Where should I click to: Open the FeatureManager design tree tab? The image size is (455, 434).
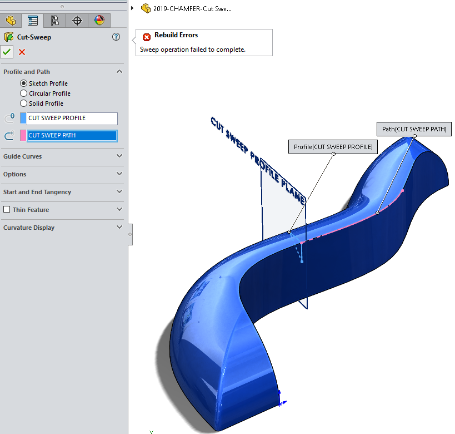[x=11, y=21]
